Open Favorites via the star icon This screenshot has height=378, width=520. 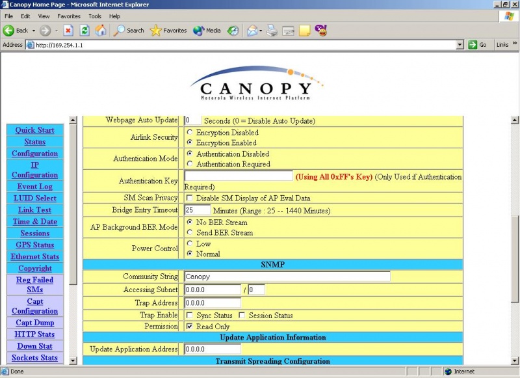[x=156, y=30]
